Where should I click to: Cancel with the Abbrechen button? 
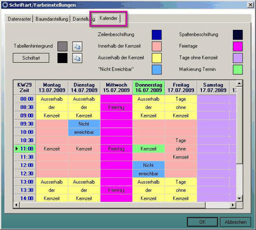point(235,222)
